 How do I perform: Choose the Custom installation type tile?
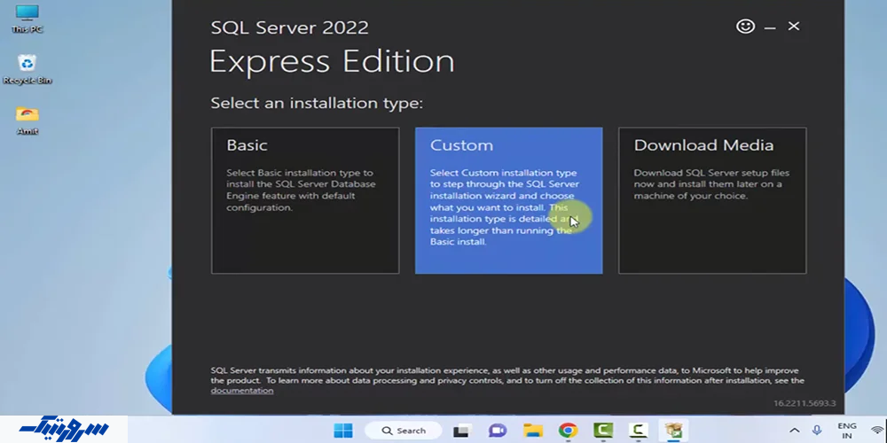pyautogui.click(x=508, y=200)
